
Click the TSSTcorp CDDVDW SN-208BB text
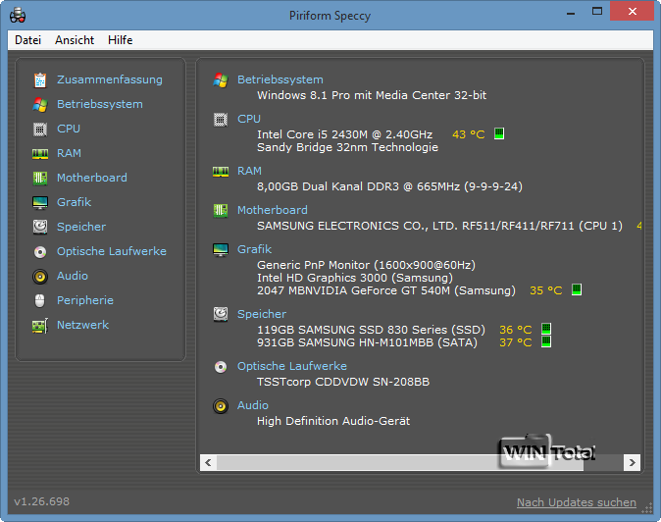343,382
